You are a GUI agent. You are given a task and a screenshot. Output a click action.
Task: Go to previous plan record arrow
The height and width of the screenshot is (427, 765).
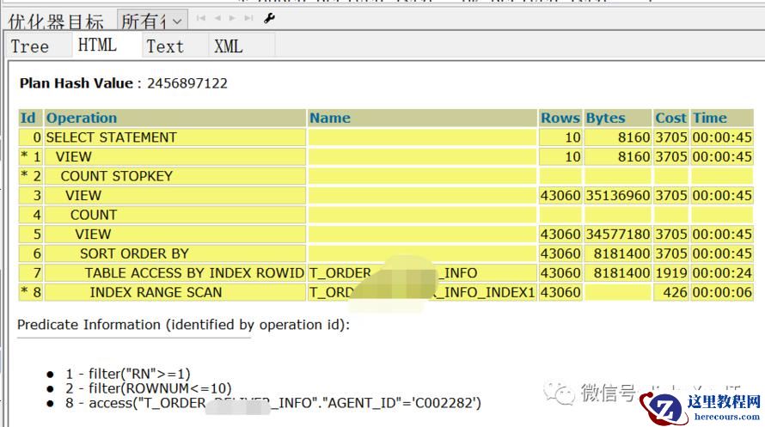tap(217, 18)
